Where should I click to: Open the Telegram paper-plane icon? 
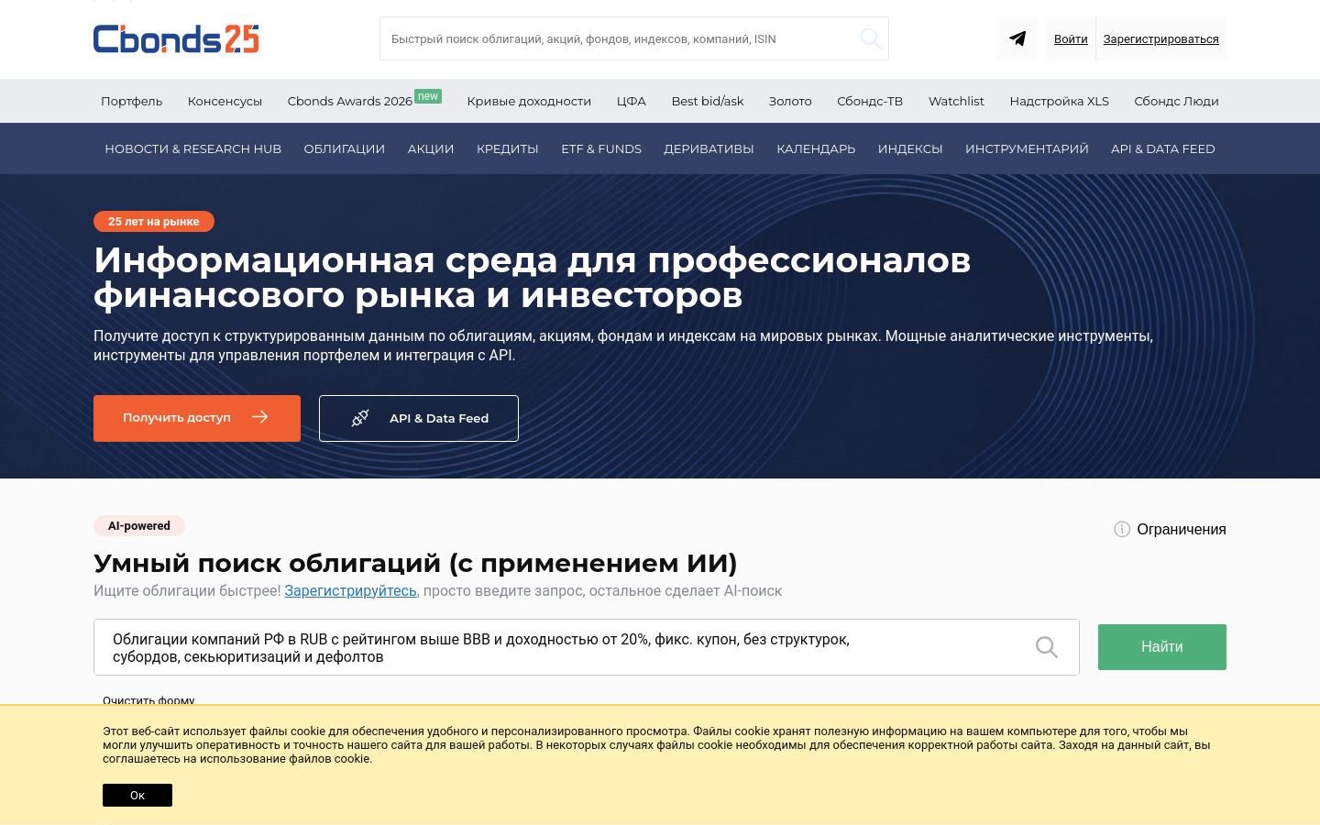click(x=1017, y=38)
